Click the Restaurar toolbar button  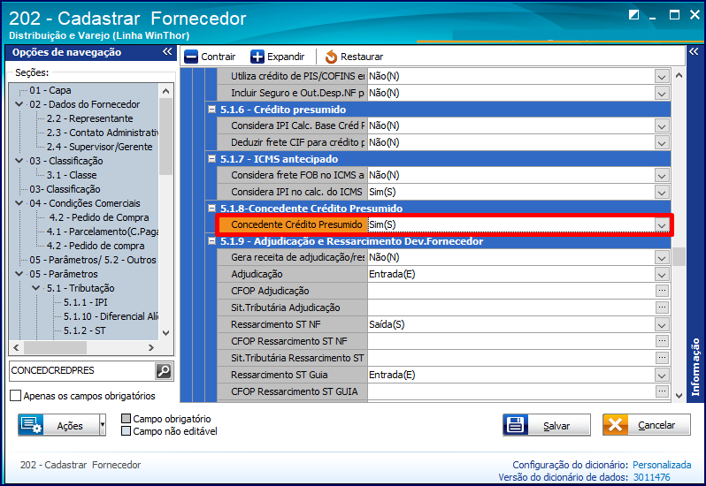coord(355,57)
